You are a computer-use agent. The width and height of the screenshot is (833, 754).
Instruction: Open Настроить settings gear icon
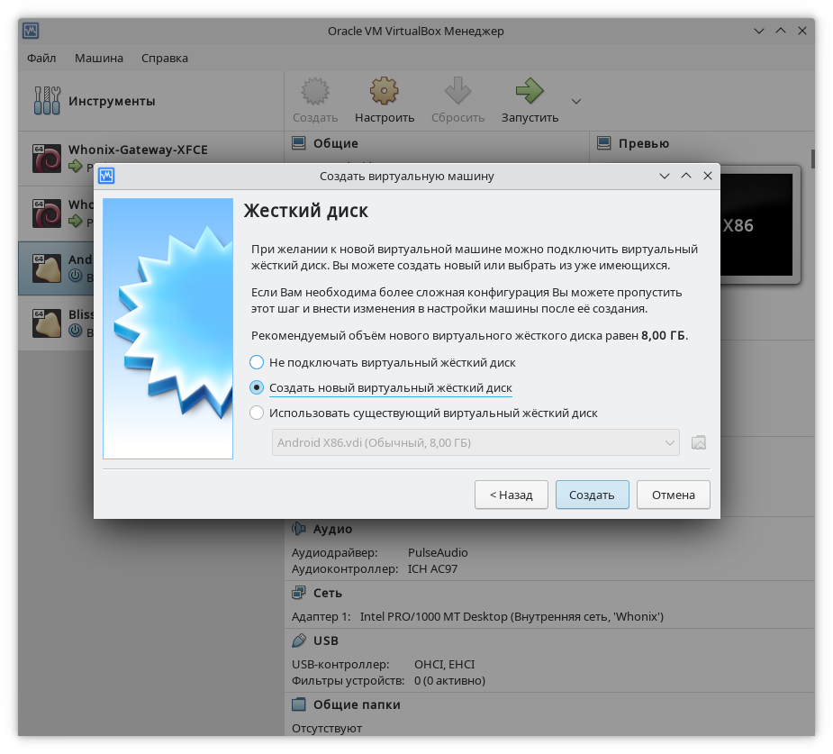(x=385, y=92)
